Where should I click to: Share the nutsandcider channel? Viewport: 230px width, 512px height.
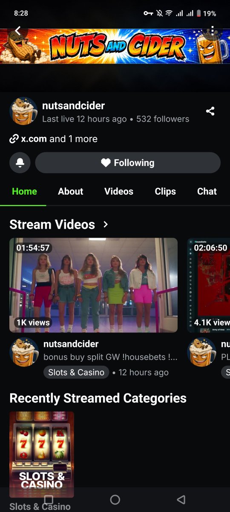pos(210,111)
